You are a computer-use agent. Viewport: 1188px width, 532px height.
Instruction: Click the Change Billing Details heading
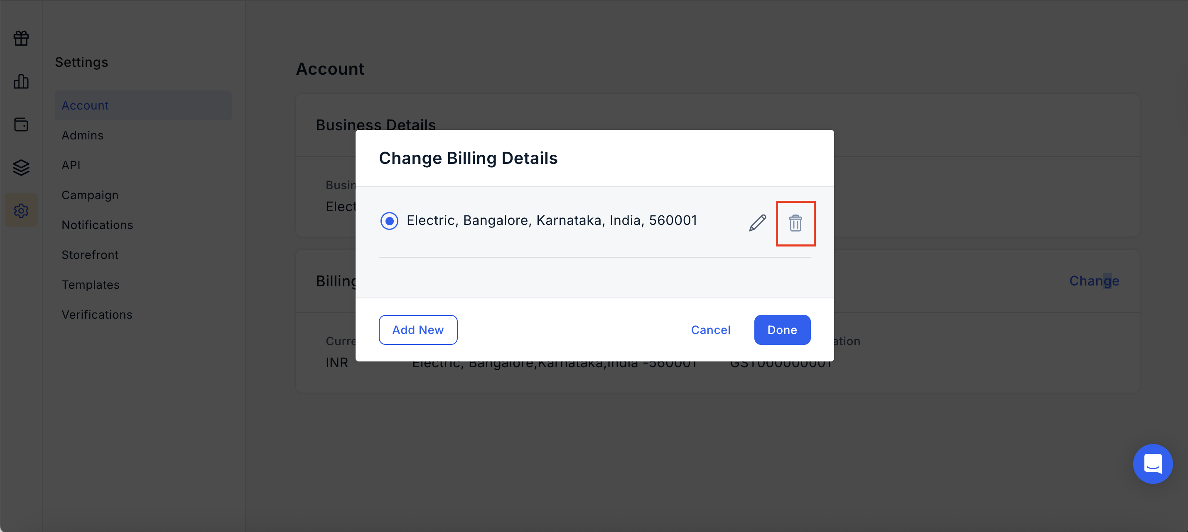click(x=468, y=158)
